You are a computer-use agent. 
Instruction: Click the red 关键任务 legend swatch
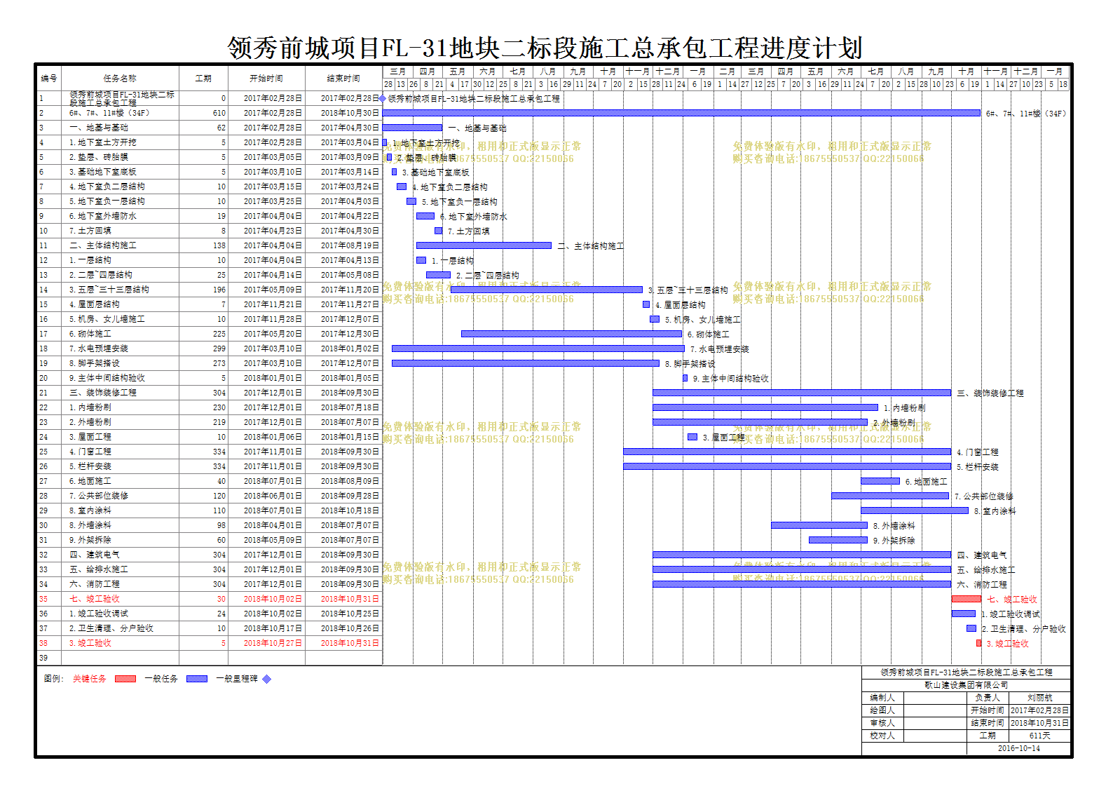coord(125,679)
